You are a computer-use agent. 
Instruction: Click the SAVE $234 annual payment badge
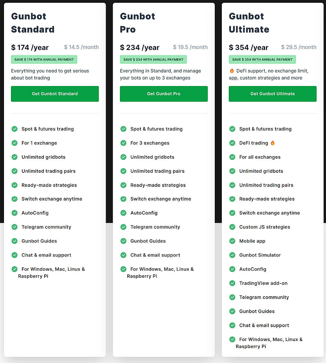tap(153, 59)
